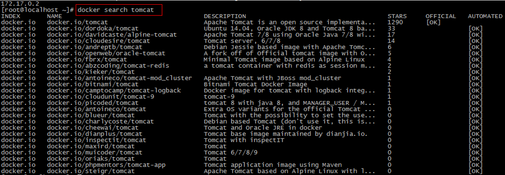Click the DESCRIPTION column header
The width and height of the screenshot is (505, 175).
click(x=225, y=16)
